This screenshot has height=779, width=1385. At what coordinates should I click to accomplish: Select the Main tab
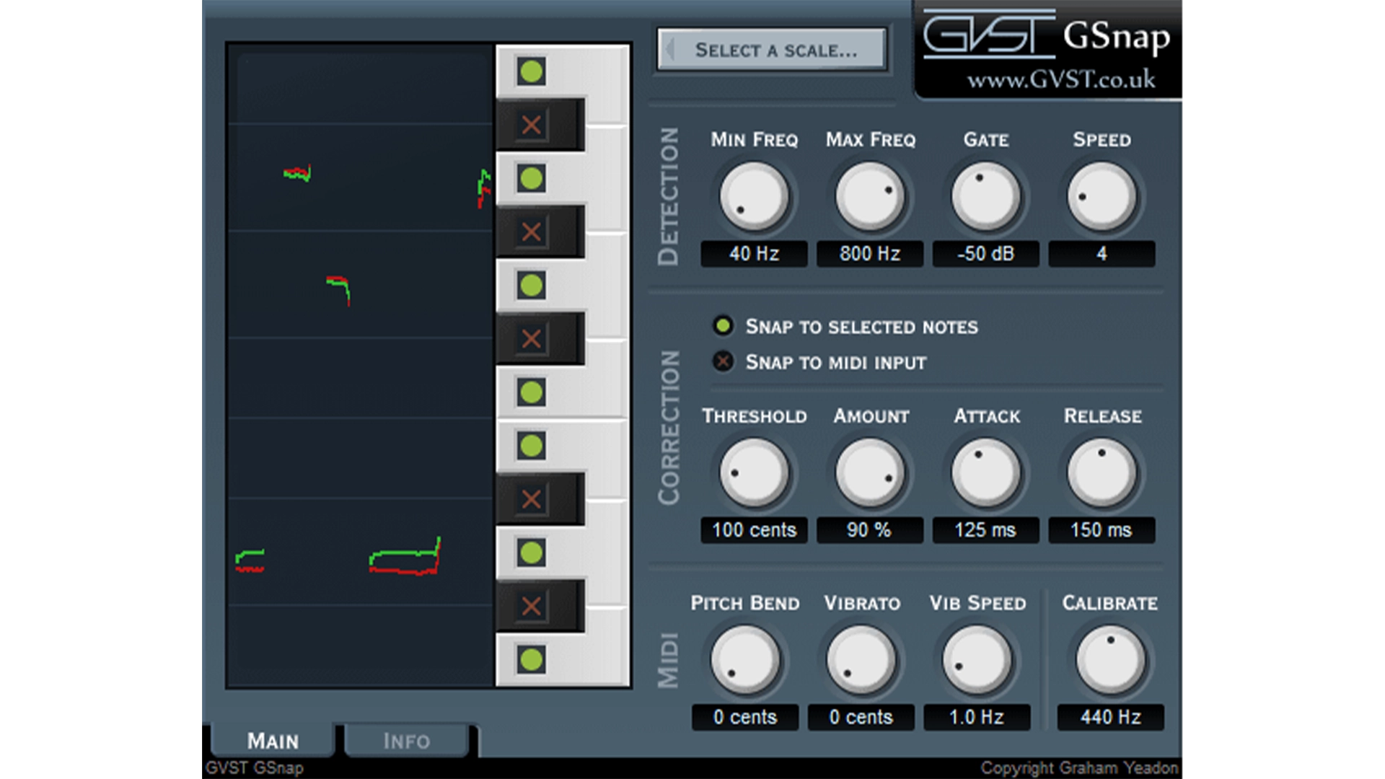point(272,741)
